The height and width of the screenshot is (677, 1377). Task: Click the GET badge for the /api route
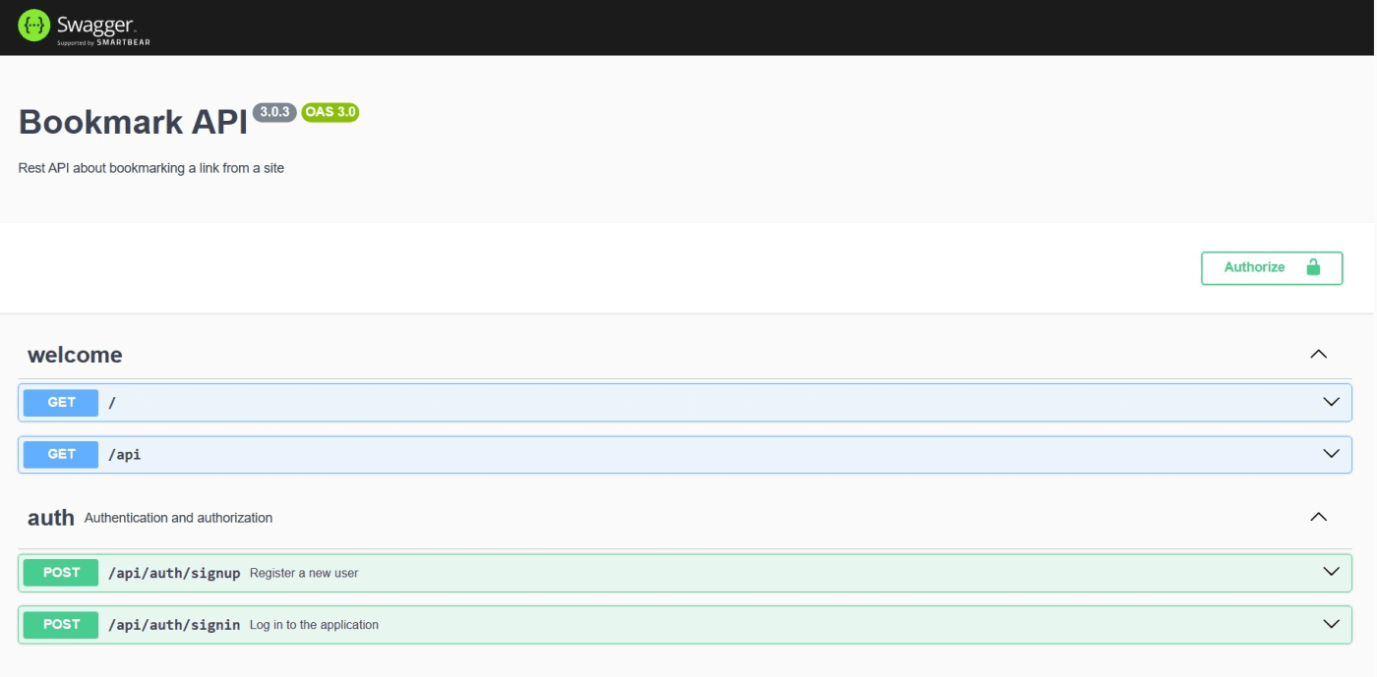61,454
